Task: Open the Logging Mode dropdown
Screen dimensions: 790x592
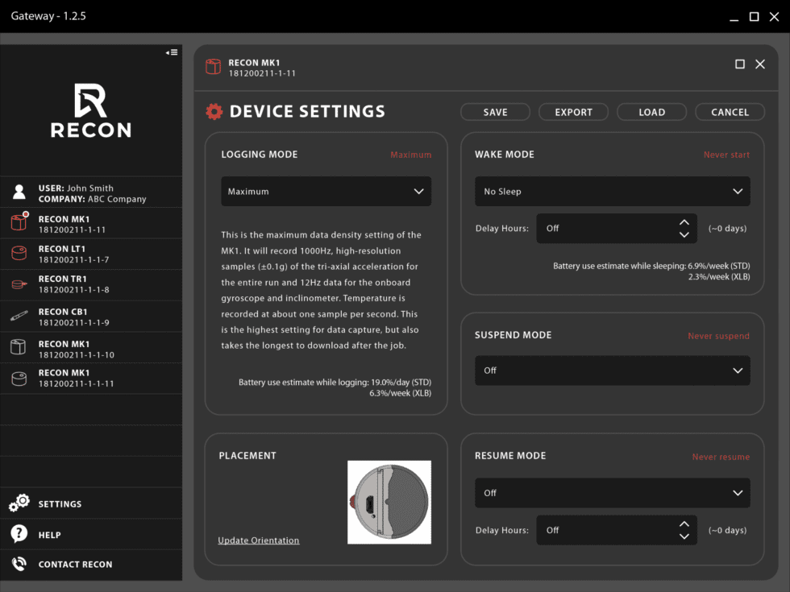Action: coord(326,191)
